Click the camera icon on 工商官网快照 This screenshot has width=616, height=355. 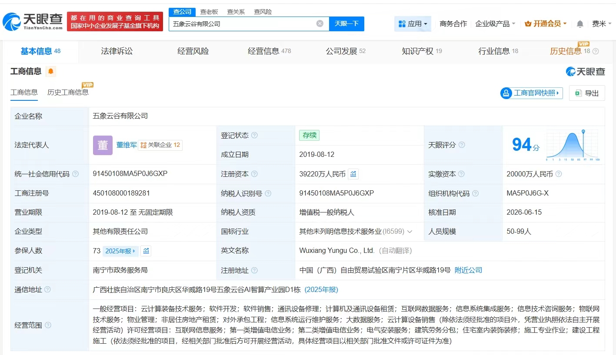(x=506, y=93)
